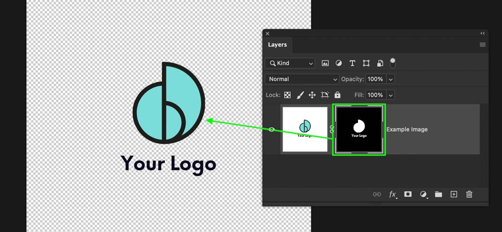Click the delete layer trash icon
Image resolution: width=502 pixels, height=232 pixels.
click(469, 194)
